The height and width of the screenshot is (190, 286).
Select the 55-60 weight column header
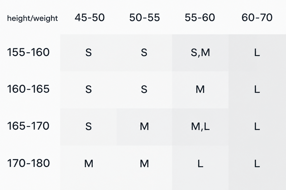[x=200, y=18]
